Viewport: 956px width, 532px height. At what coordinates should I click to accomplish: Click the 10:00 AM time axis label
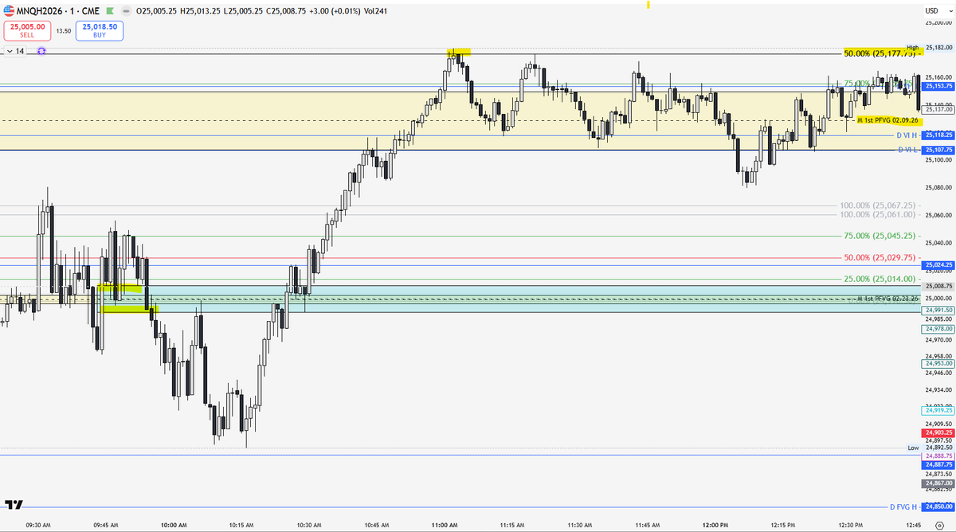click(174, 526)
